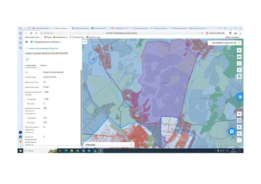Open the second tab in the object panel
Image resolution: width=261 pixels, height=184 pixels.
pos(43,66)
